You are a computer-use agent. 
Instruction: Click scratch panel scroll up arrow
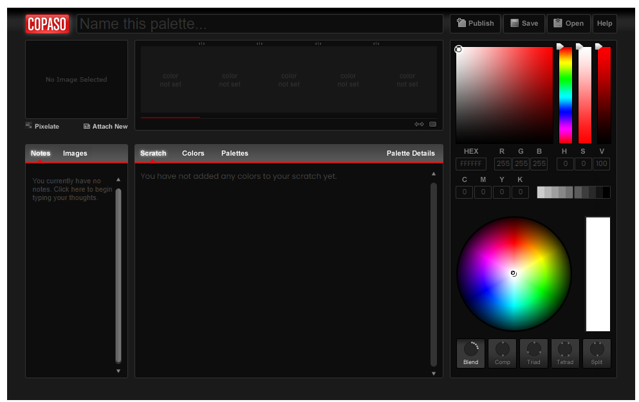click(x=434, y=174)
